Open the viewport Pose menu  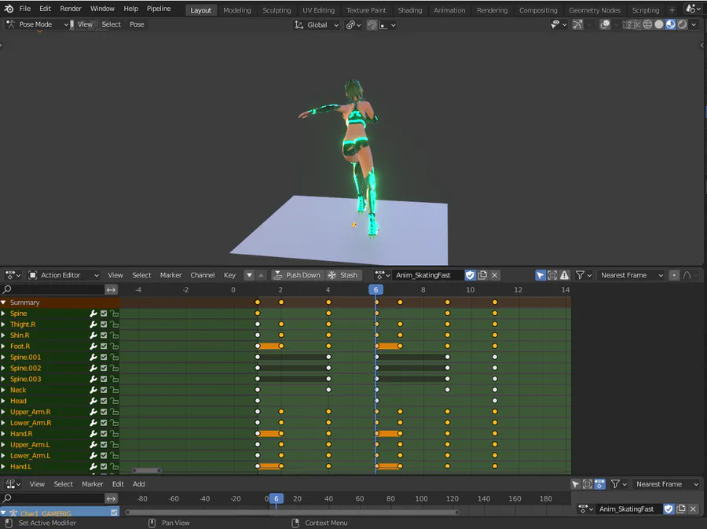[x=137, y=24]
